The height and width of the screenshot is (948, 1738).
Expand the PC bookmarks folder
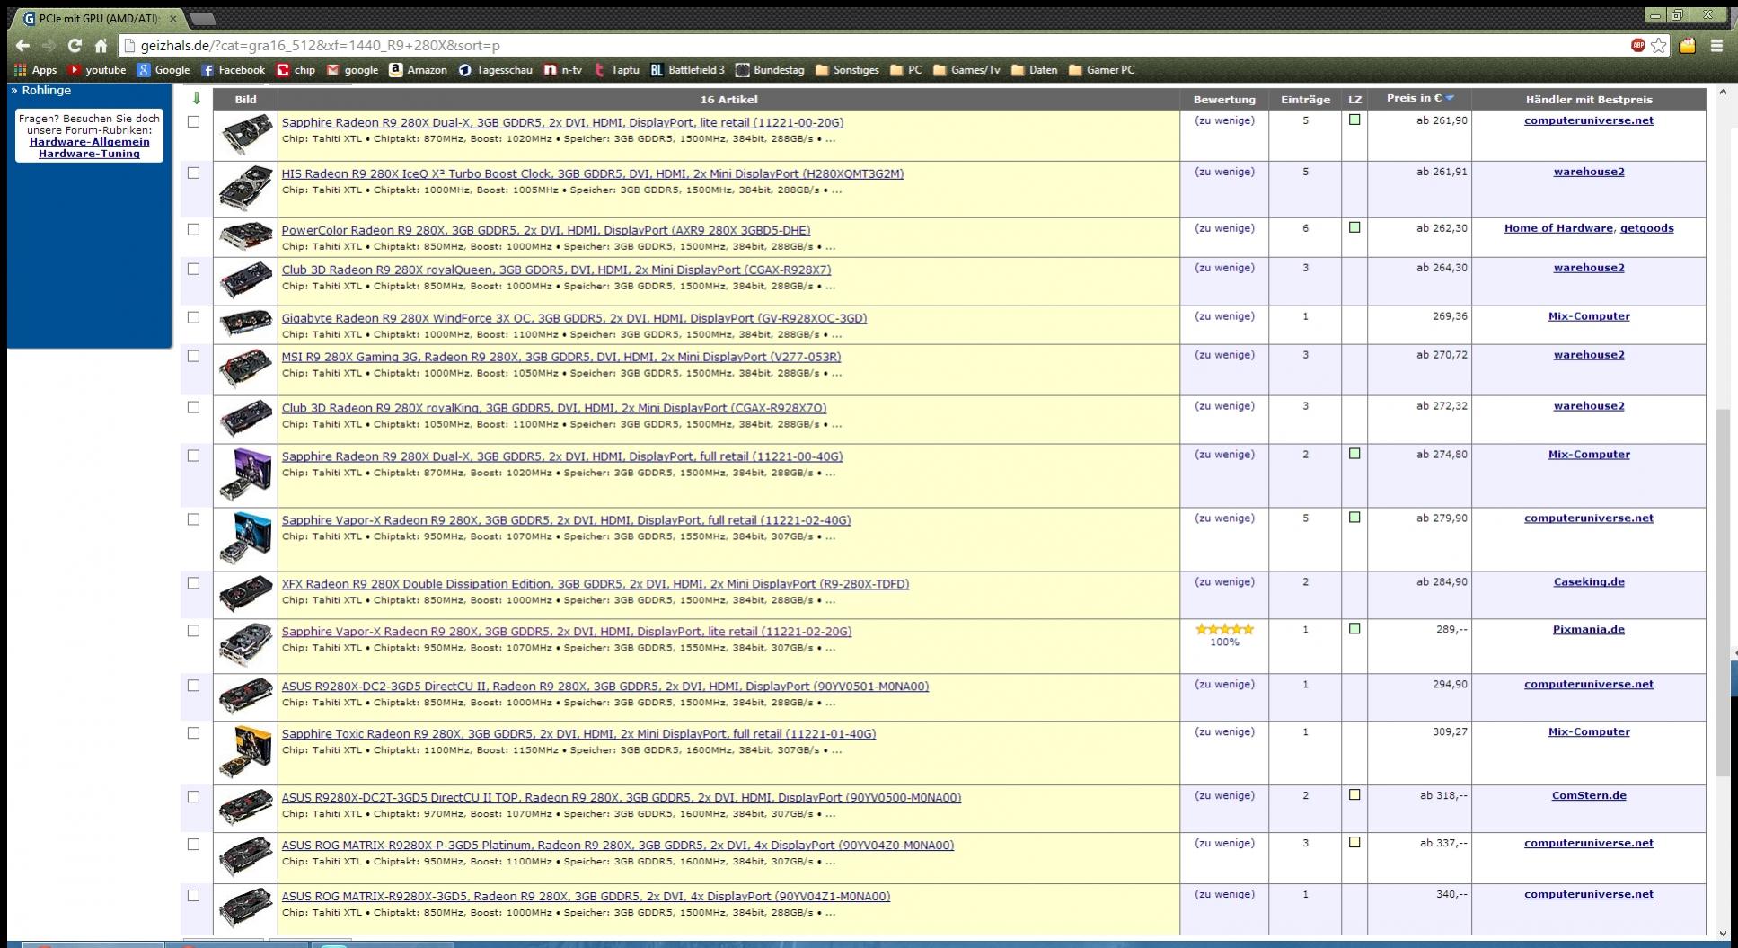tap(905, 70)
